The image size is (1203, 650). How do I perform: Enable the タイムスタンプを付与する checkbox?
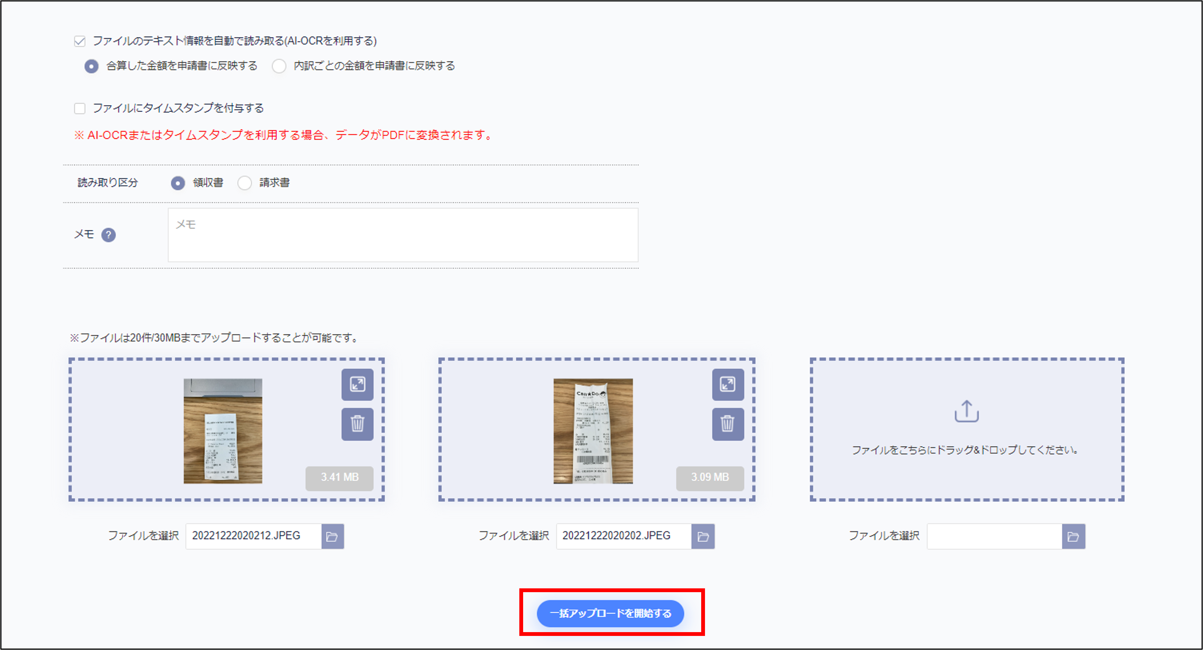80,108
